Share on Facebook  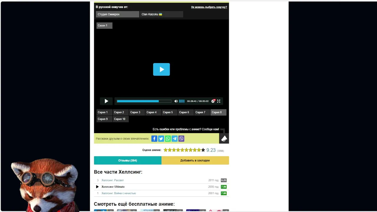[x=154, y=139]
